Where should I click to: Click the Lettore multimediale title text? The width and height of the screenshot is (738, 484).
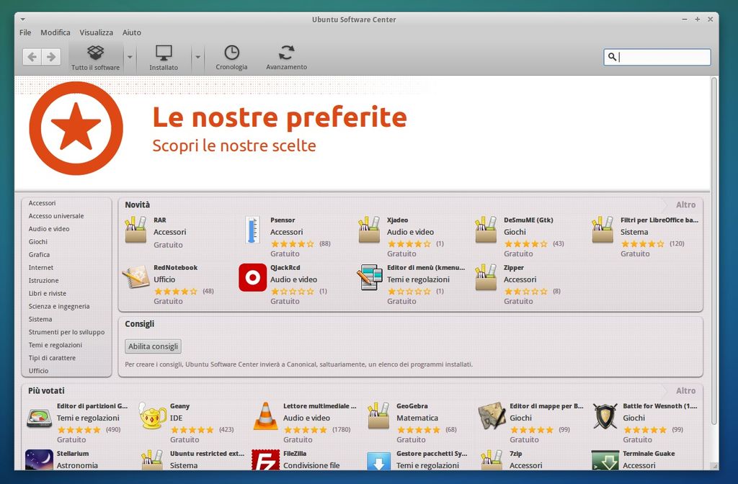pos(320,406)
